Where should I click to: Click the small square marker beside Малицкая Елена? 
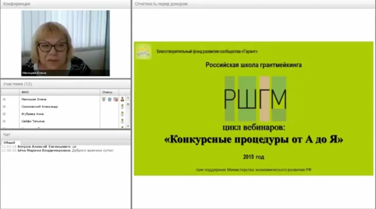4,99
